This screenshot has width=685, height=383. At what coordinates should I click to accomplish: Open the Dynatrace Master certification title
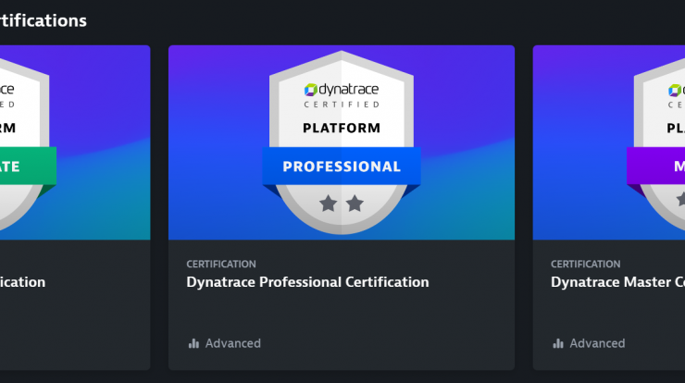coord(617,282)
